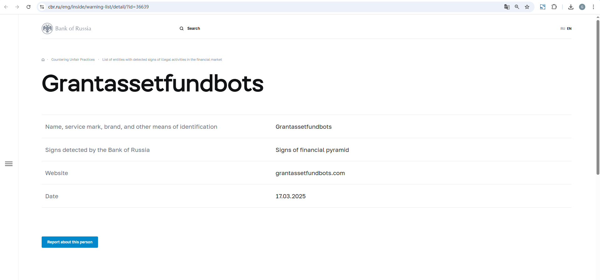Expand the left sidebar hamburger menu

point(9,164)
